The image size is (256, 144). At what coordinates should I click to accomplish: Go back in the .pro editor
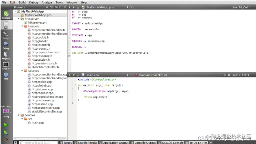coord(70,7)
